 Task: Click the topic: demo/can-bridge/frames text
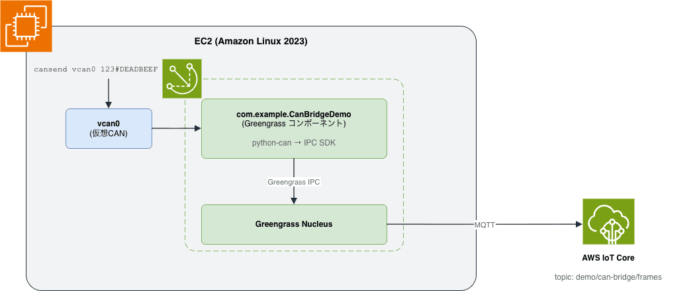(x=608, y=277)
